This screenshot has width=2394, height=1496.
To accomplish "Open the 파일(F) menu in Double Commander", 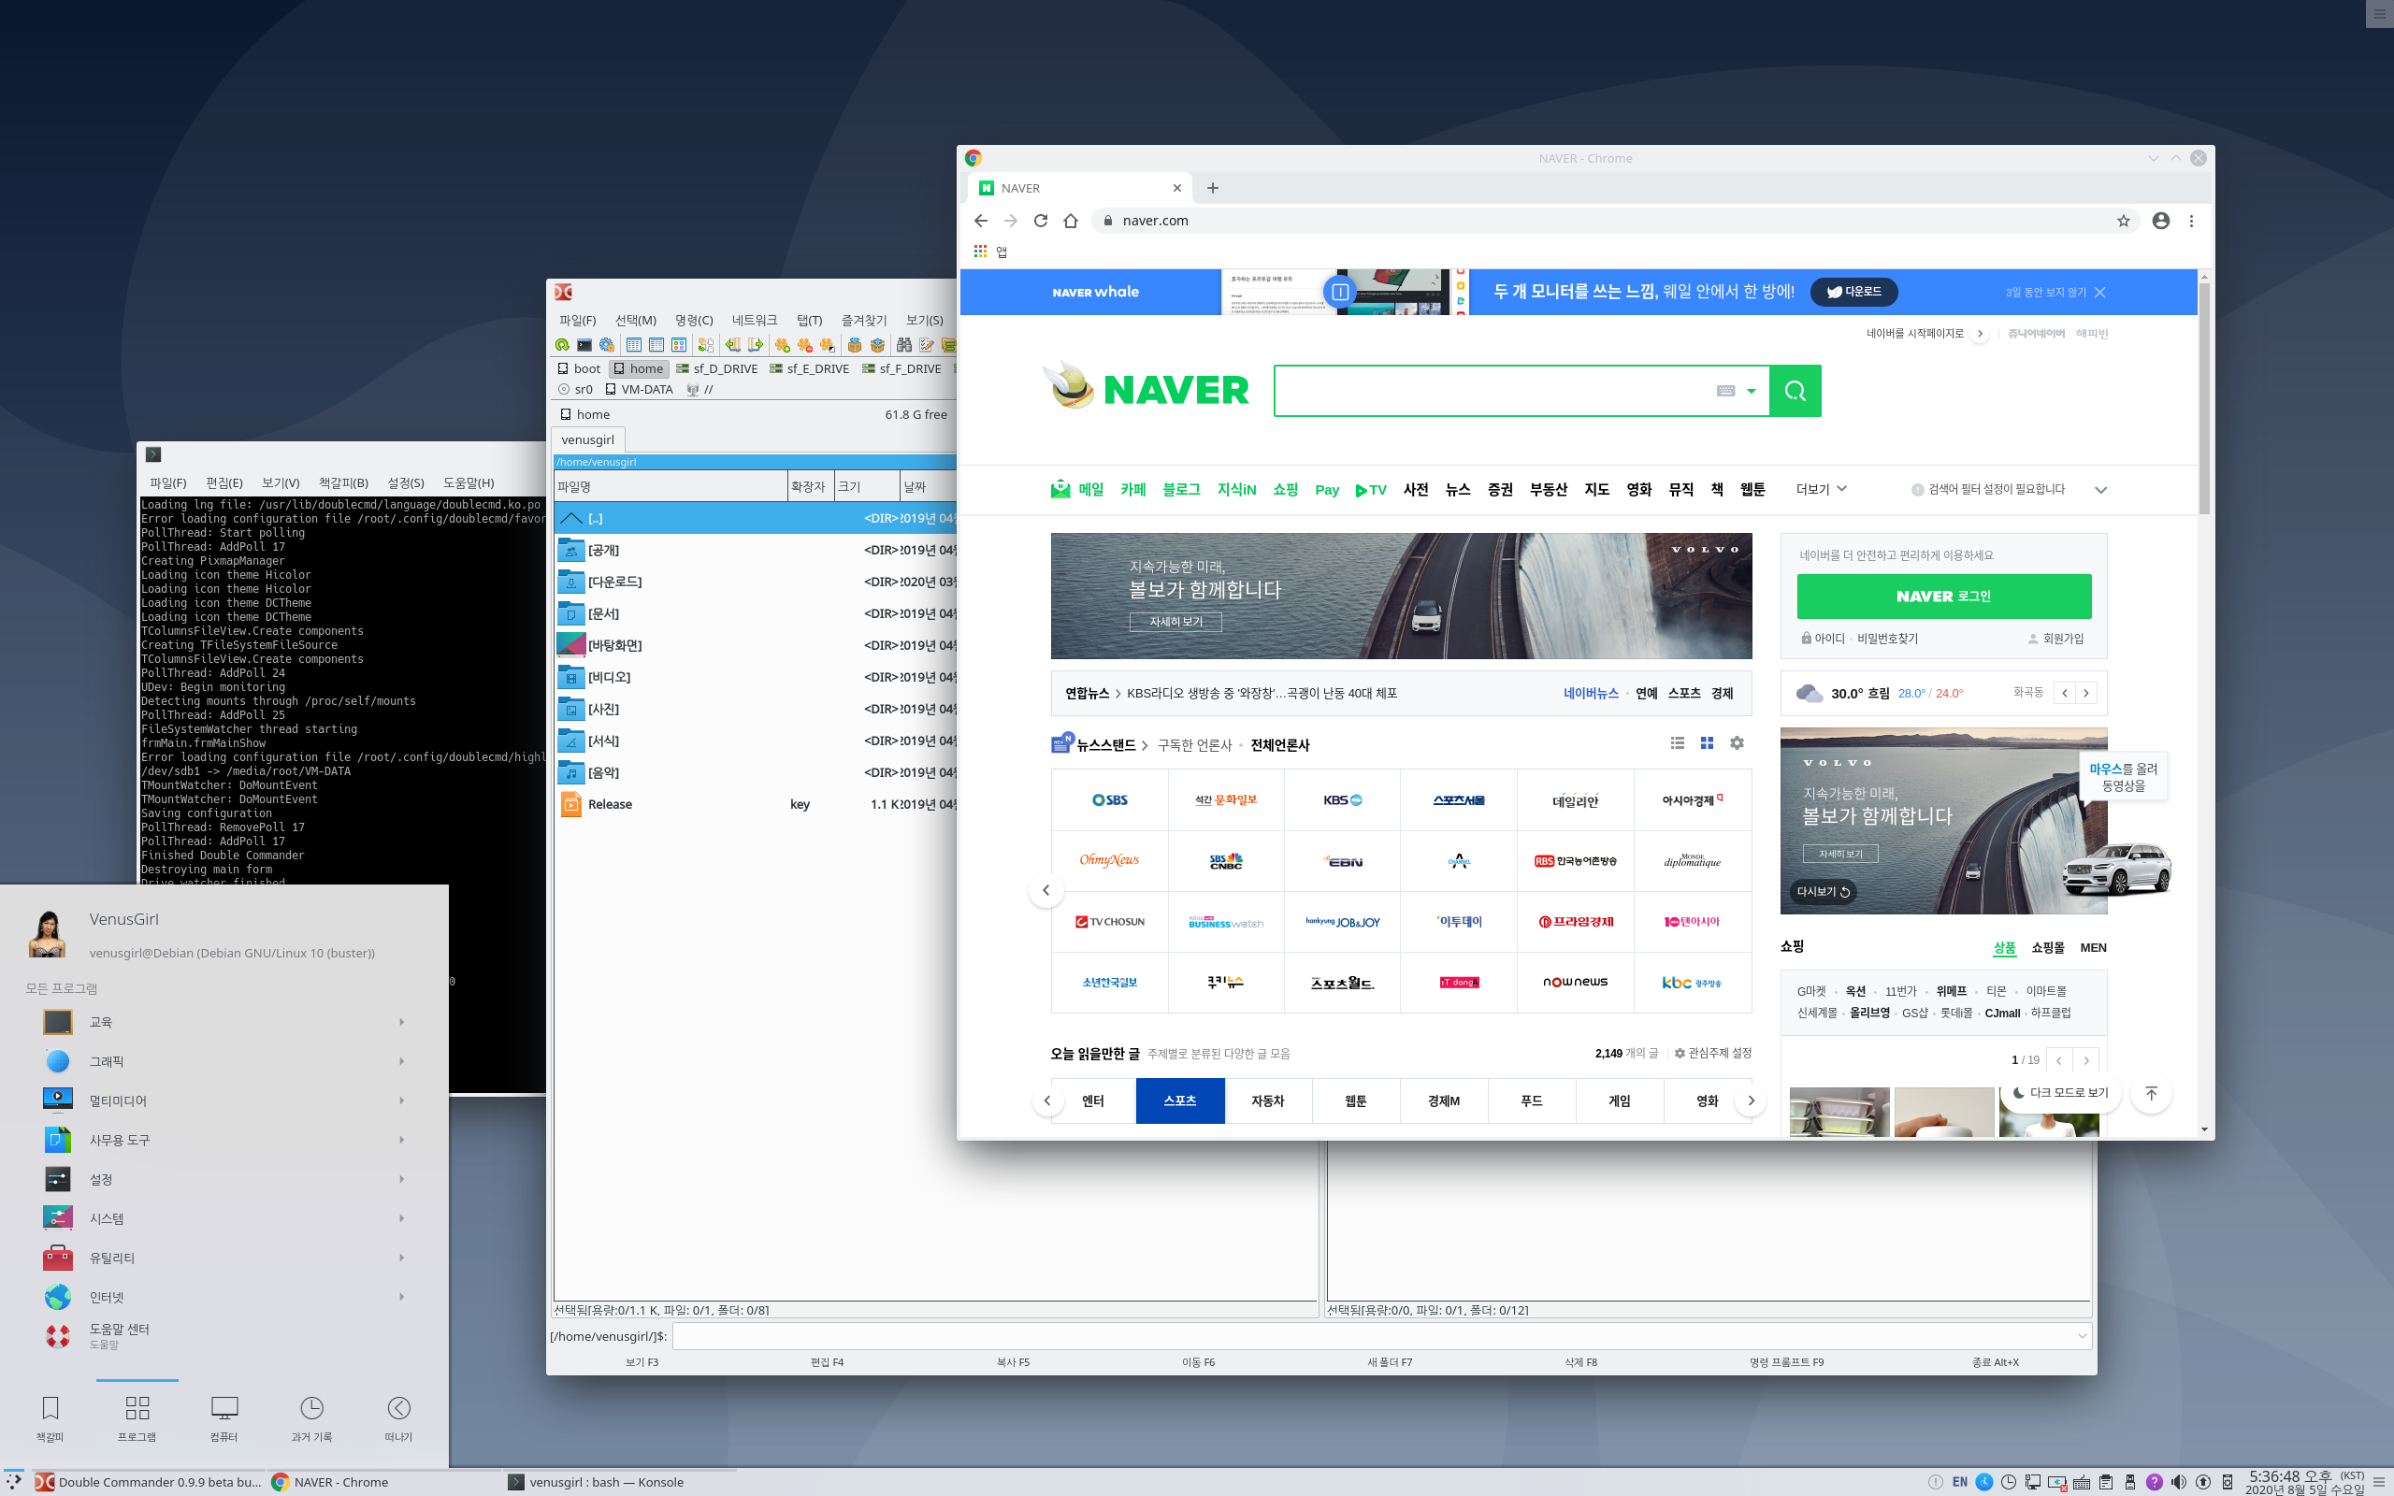I will (578, 320).
